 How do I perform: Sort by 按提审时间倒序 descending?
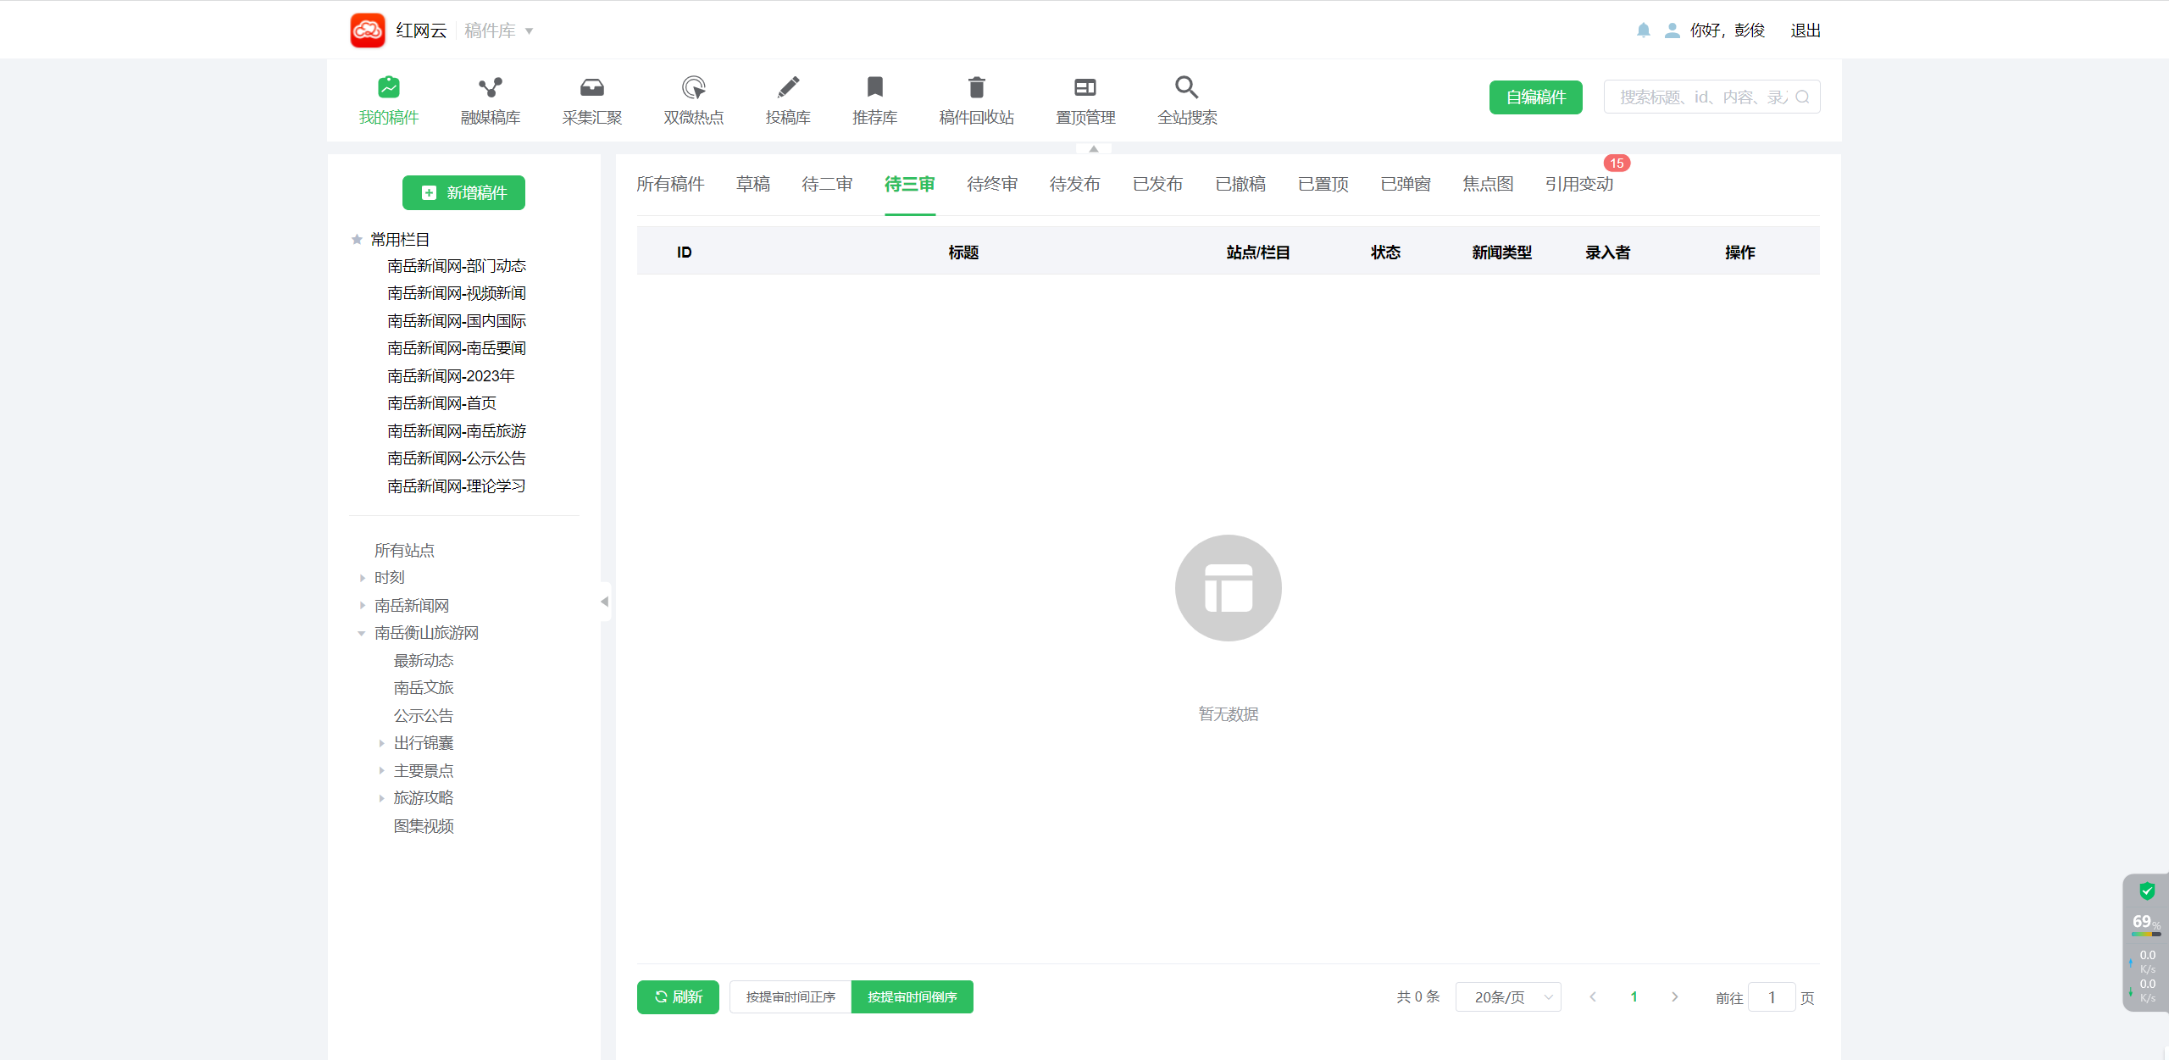pyautogui.click(x=912, y=997)
